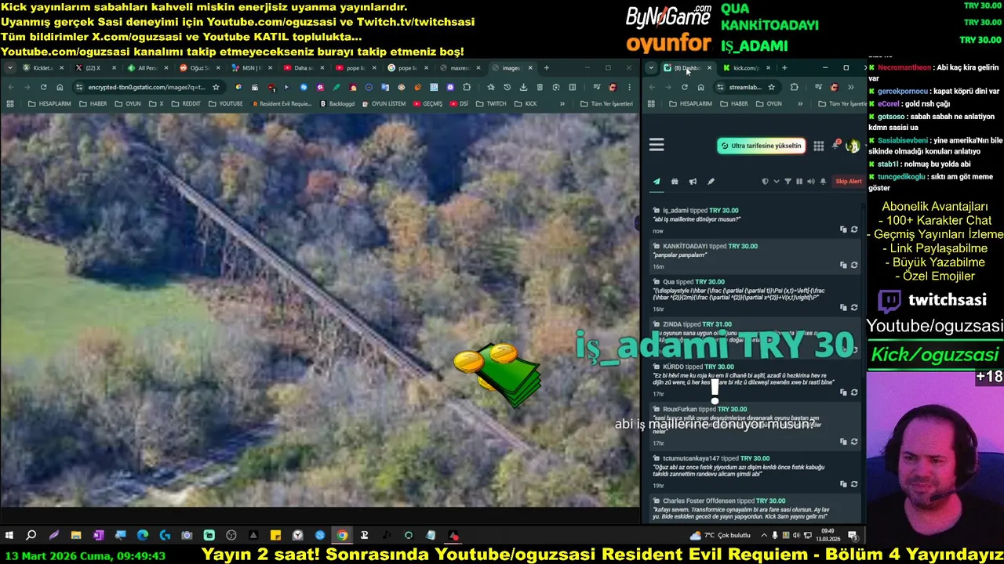Open the left browser tab search dropdown
The image size is (1004, 564).
[10, 68]
